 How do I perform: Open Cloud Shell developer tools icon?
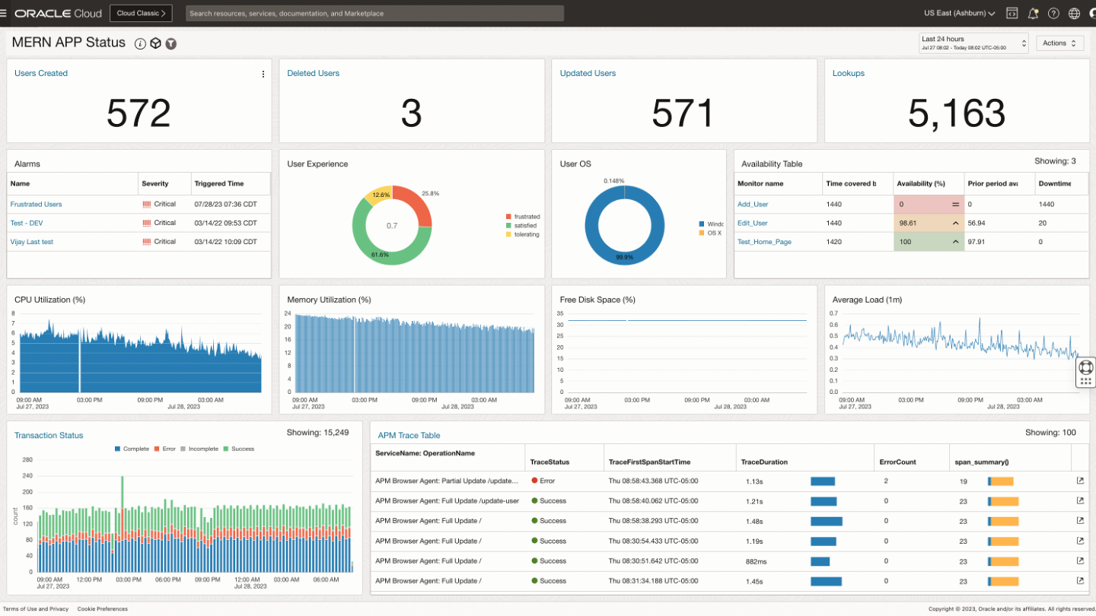(x=1012, y=13)
